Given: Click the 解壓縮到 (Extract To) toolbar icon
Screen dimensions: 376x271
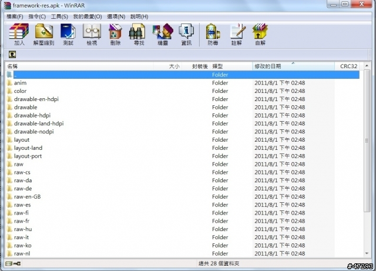Looking at the screenshot, I should (x=43, y=34).
